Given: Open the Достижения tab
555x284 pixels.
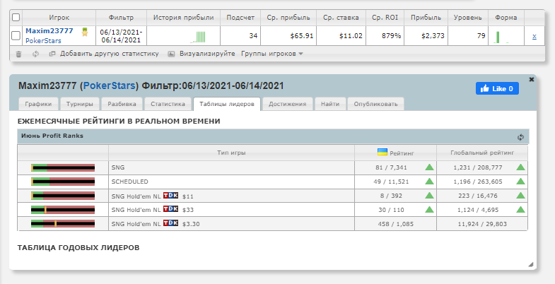Looking at the screenshot, I should (288, 104).
